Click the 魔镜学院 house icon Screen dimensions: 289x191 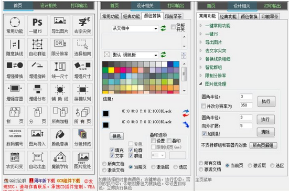pos(60,161)
